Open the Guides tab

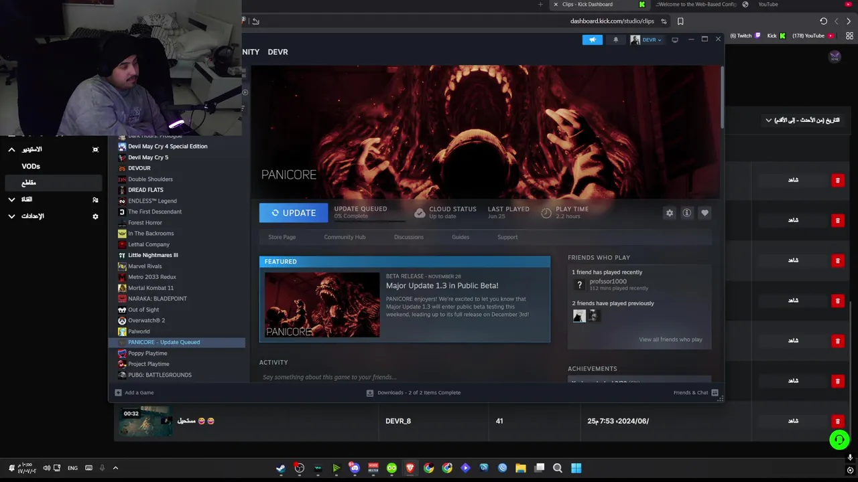tap(460, 237)
